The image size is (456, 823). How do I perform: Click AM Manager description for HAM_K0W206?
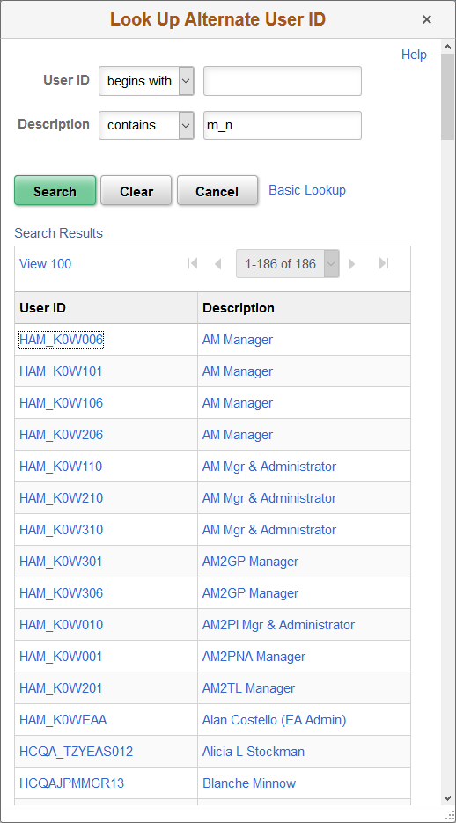click(238, 435)
